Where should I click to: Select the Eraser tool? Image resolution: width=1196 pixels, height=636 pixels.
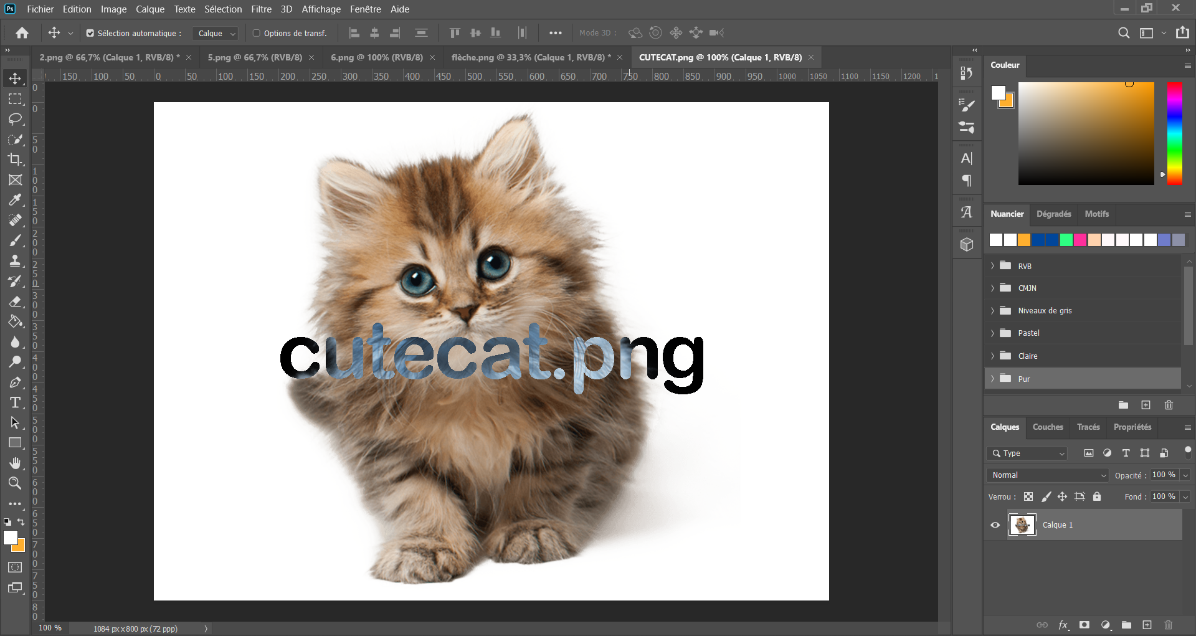[15, 301]
